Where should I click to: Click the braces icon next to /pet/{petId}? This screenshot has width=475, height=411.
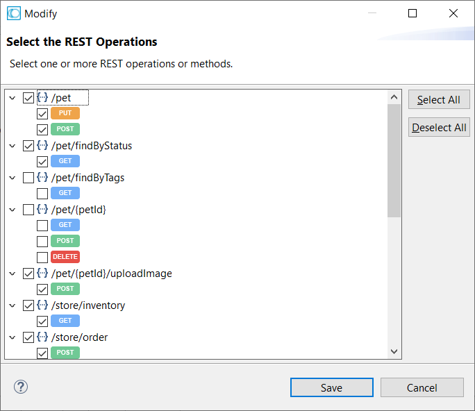click(42, 210)
